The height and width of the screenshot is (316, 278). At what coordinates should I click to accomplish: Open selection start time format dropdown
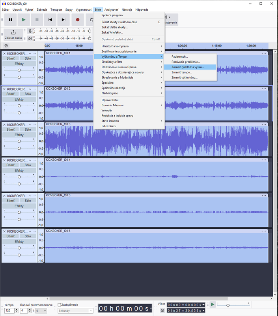(203, 305)
